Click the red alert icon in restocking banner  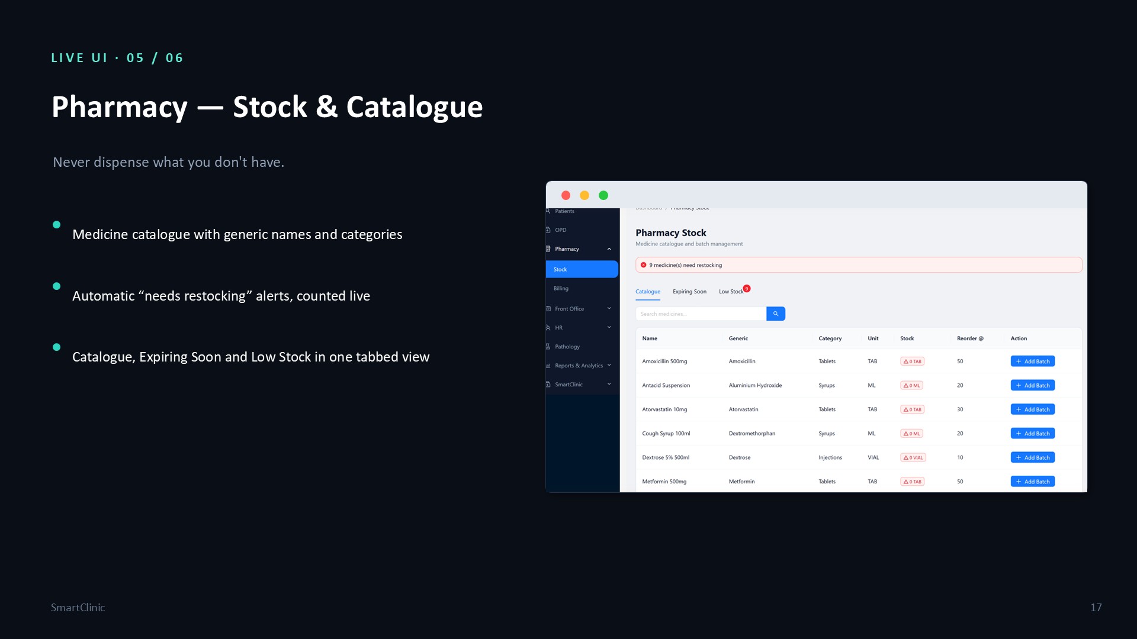(x=643, y=265)
